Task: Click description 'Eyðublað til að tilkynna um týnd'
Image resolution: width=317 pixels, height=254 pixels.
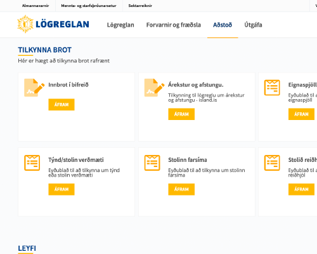Action: point(84,170)
